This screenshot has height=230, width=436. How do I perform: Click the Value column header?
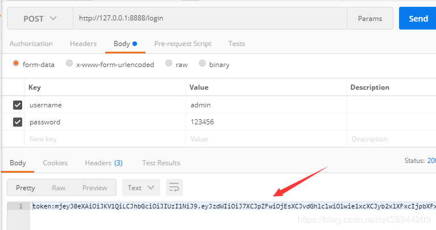point(199,87)
